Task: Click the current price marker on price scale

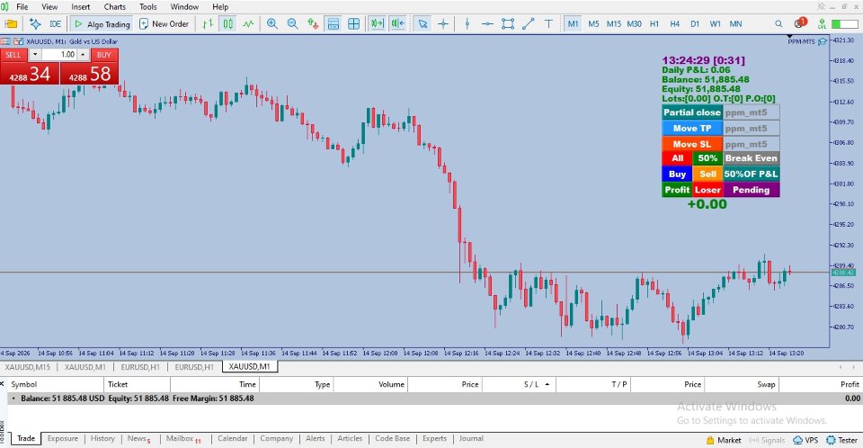Action: pos(842,273)
